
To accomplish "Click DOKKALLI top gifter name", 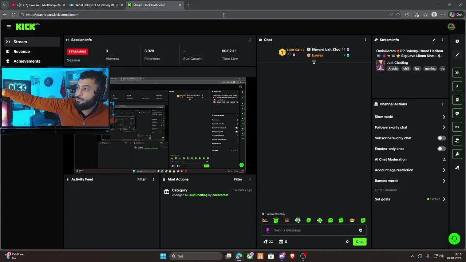I will tap(296, 50).
